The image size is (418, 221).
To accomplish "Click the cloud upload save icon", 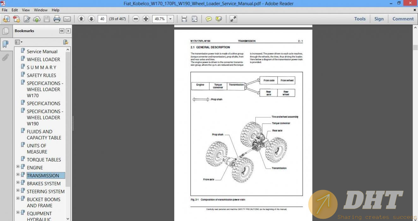I will [37, 19].
